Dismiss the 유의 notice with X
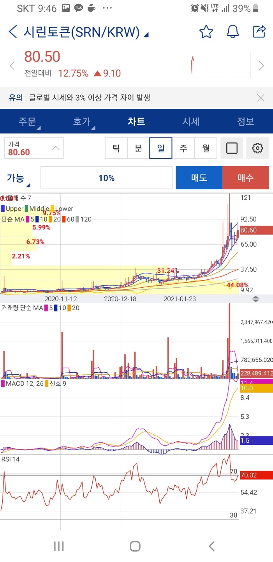Screen dimensions: 273x562 pyautogui.click(x=261, y=98)
